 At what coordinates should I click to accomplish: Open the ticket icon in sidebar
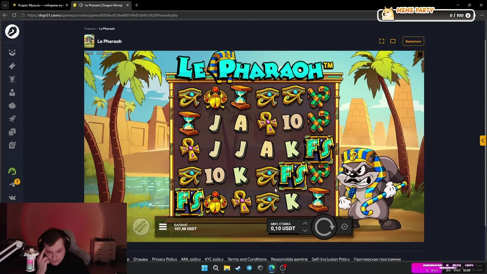(12, 66)
